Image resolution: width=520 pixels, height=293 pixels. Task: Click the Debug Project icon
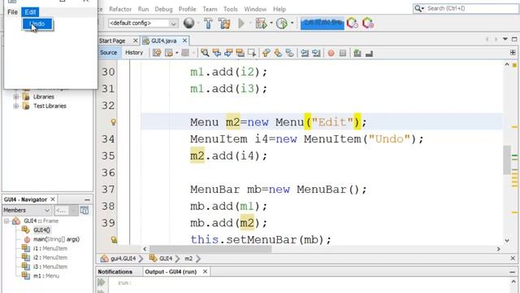(x=261, y=24)
